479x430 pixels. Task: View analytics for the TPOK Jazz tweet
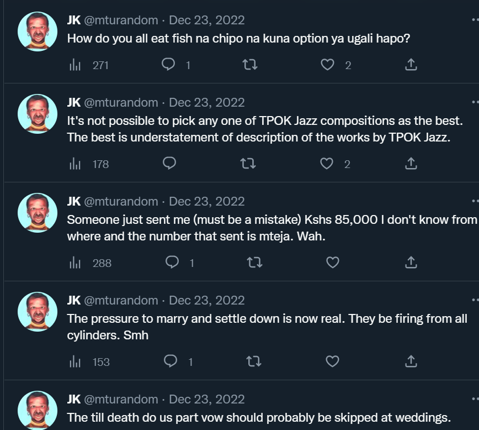(76, 164)
